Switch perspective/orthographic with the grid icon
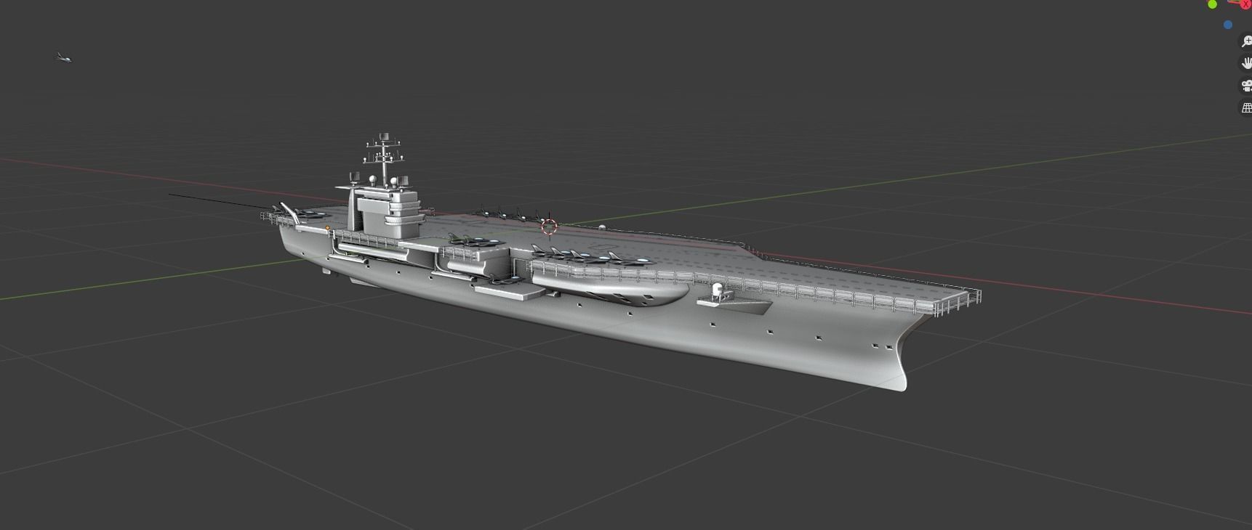This screenshot has width=1252, height=530. point(1245,107)
